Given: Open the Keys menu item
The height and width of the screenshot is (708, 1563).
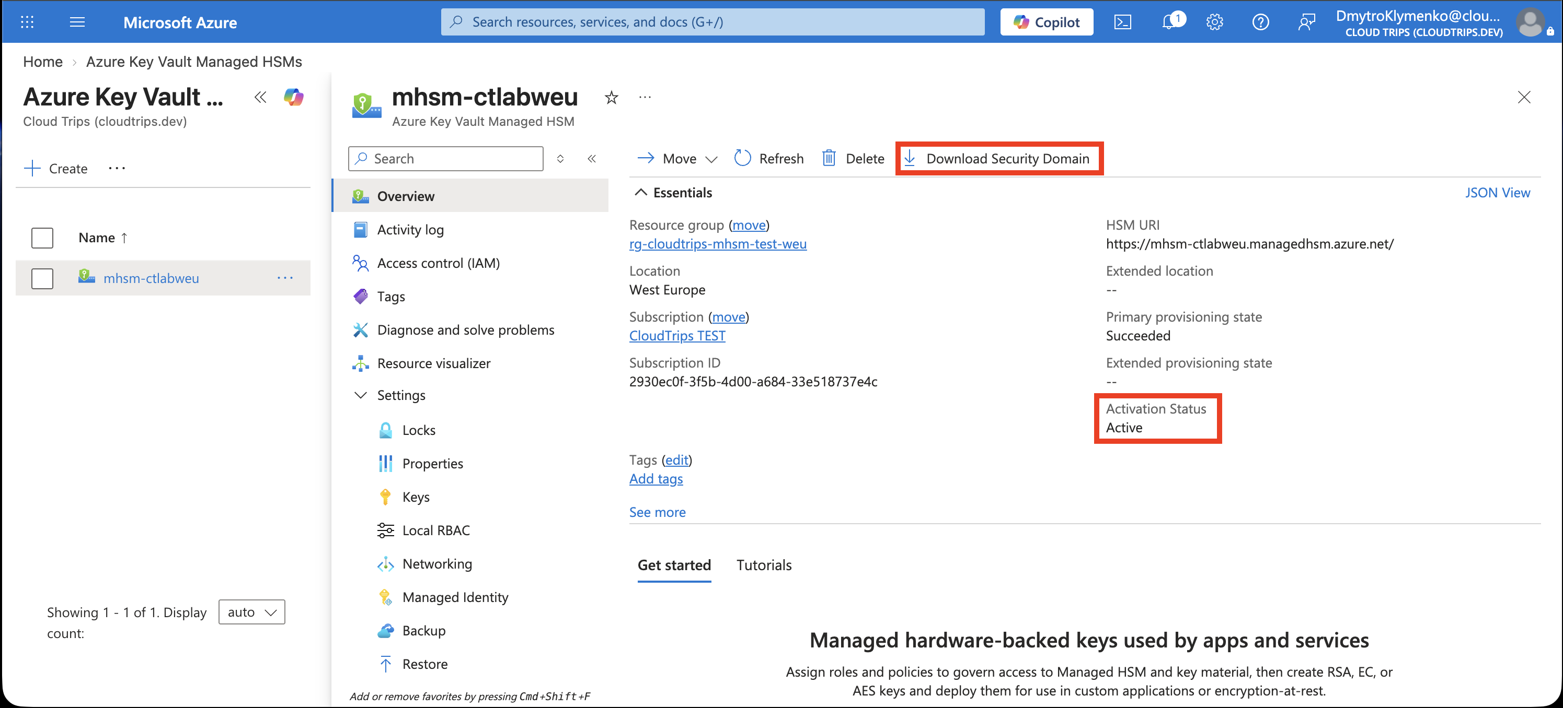Looking at the screenshot, I should (x=416, y=497).
